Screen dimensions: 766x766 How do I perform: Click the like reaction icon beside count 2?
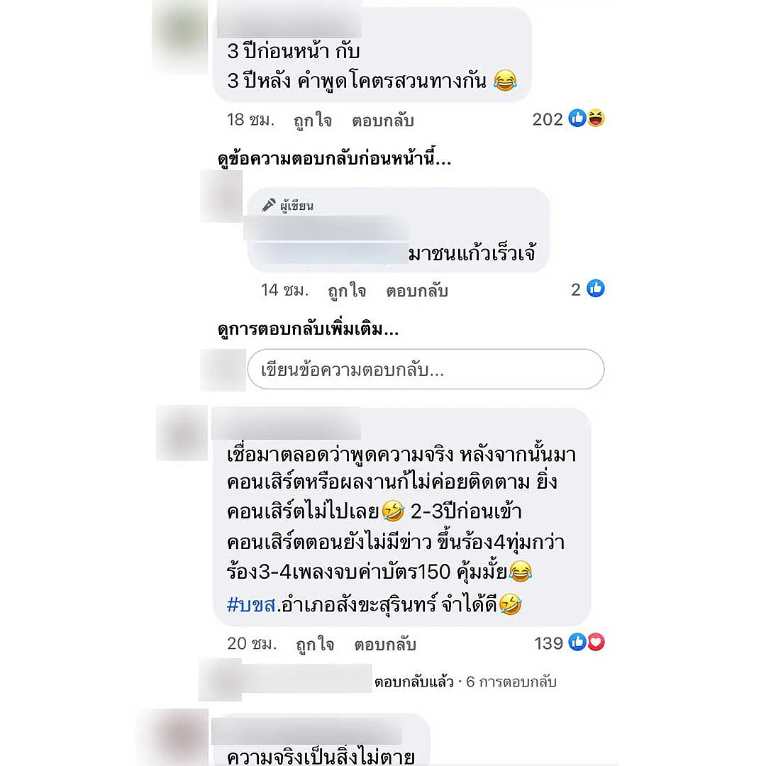coord(596,289)
